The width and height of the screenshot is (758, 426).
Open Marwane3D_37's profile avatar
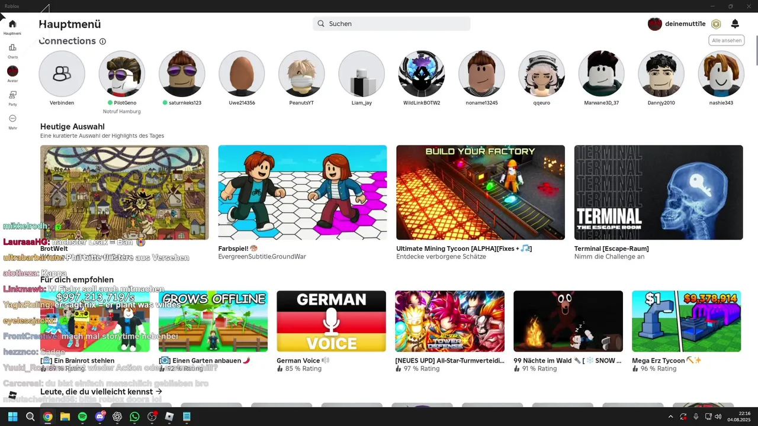pyautogui.click(x=601, y=73)
